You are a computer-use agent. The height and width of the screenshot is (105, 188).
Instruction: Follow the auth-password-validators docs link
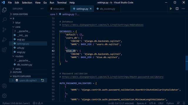coord(113,77)
